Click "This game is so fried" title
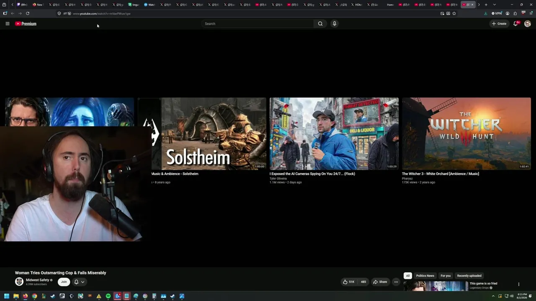The height and width of the screenshot is (301, 536). (x=484, y=283)
